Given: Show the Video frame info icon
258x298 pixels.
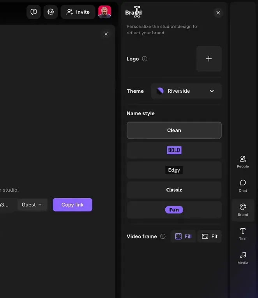Looking at the screenshot, I should [163, 236].
